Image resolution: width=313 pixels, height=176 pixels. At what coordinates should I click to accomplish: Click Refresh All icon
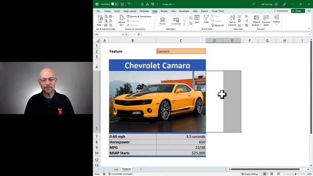click(122, 21)
